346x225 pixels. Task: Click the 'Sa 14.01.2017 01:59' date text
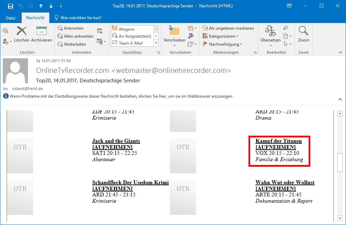(53, 61)
